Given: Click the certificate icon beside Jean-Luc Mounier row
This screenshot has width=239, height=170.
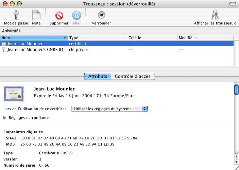Looking at the screenshot, I should (x=4, y=44).
